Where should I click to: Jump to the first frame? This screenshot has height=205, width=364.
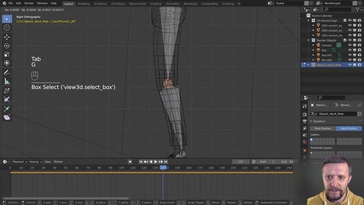[141, 162]
